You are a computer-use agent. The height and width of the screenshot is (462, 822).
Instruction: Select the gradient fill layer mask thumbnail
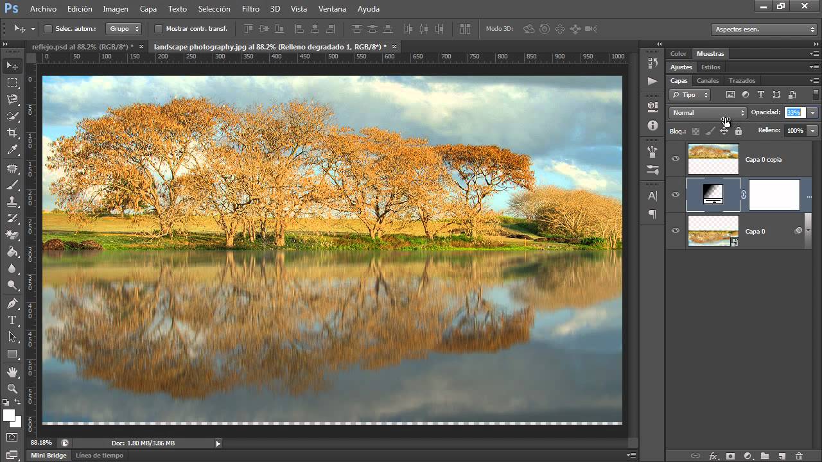coord(774,195)
